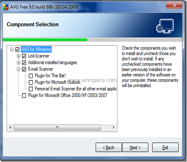
Task: Enable Plugin for Microsoft Outlook checkbox
Action: (31, 82)
